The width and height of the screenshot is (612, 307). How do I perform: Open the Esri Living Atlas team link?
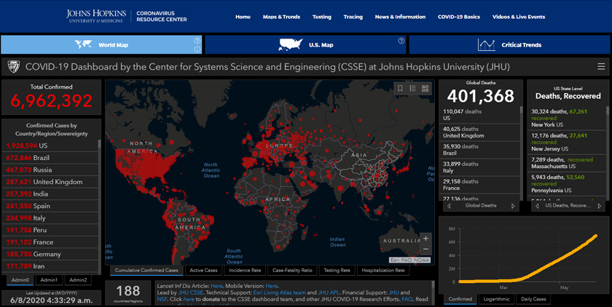point(280,292)
